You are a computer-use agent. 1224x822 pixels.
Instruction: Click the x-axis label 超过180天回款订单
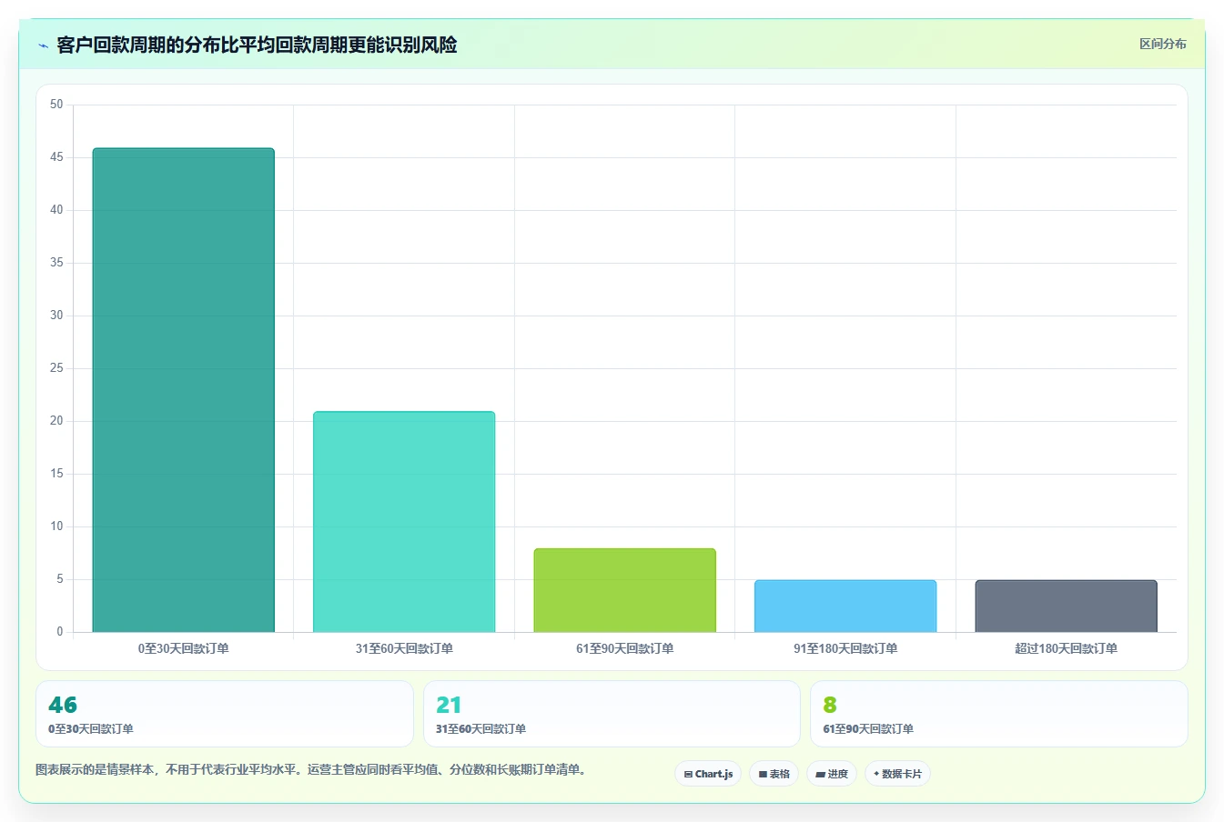[x=1066, y=648]
